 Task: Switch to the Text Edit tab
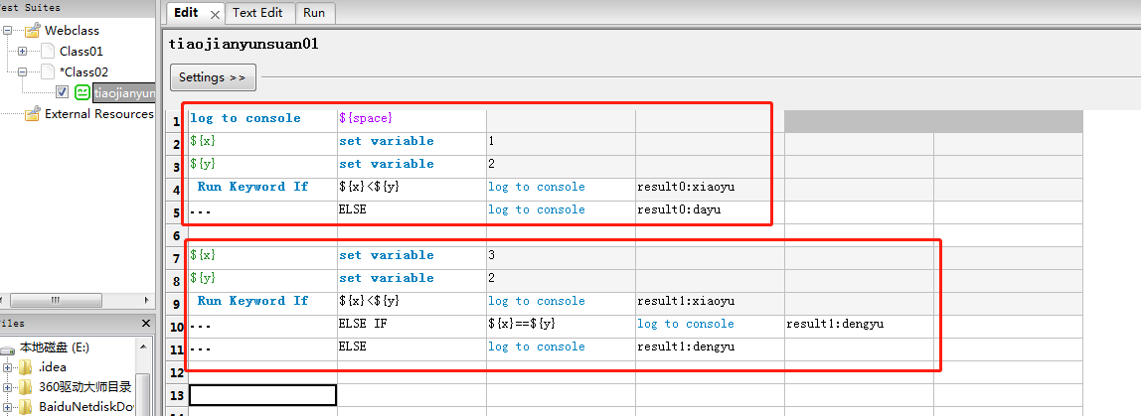[259, 13]
